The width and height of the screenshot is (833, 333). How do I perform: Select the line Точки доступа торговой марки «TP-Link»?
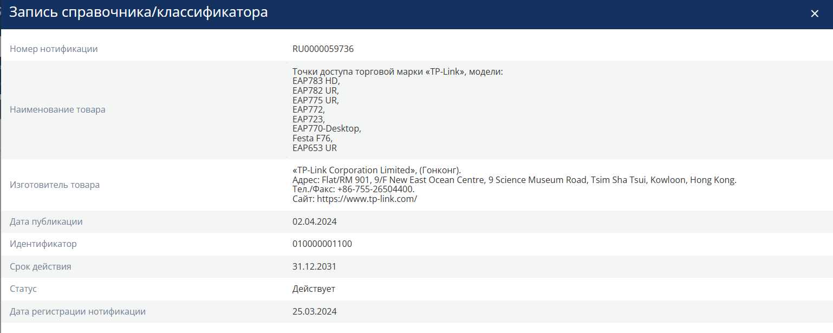click(x=398, y=72)
